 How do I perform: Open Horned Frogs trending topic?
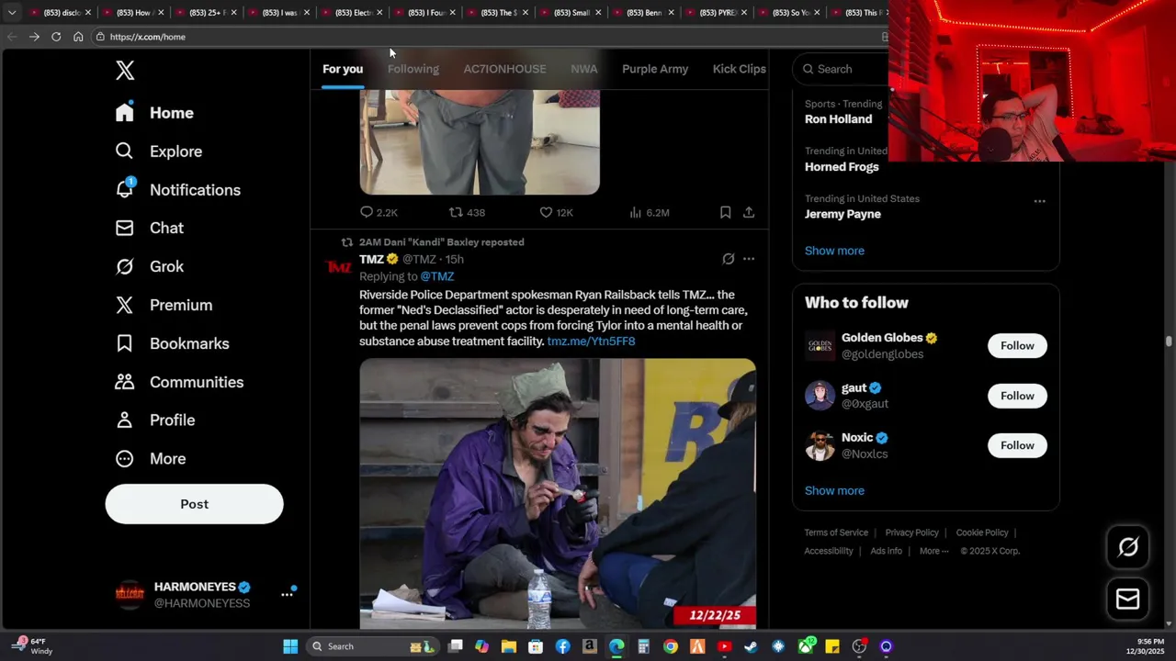pyautogui.click(x=842, y=167)
